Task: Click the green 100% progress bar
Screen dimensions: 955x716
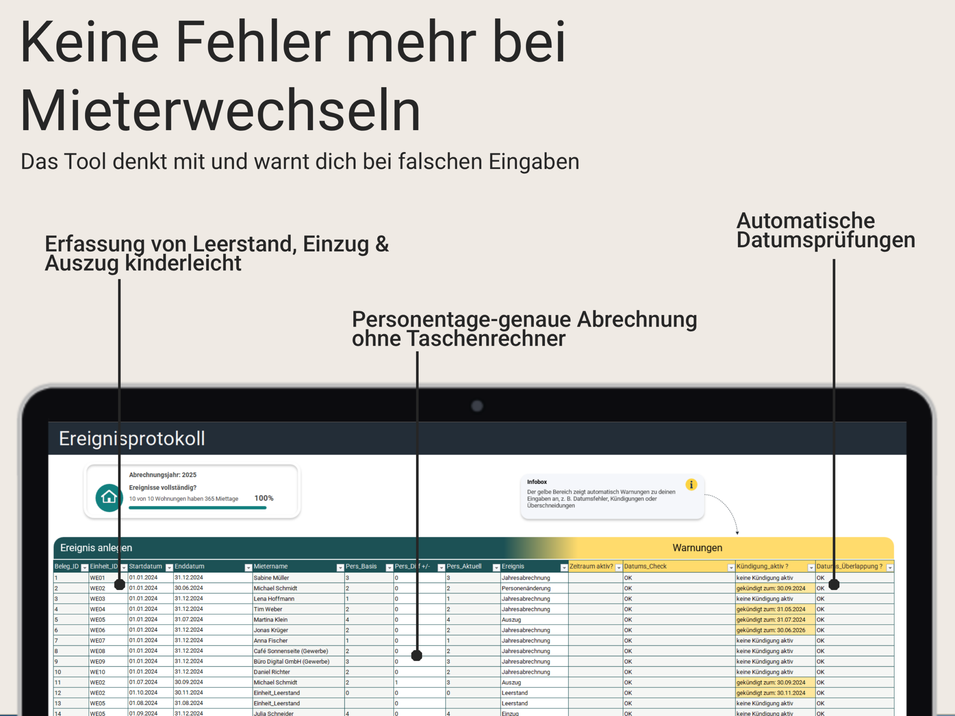Action: click(x=197, y=508)
